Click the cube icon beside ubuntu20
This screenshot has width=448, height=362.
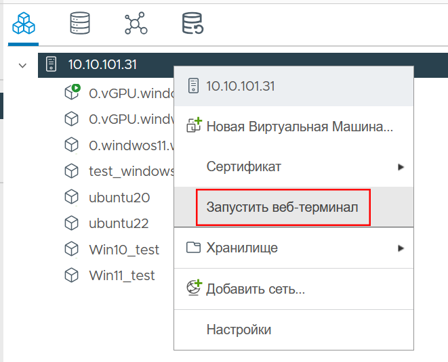pos(71,197)
